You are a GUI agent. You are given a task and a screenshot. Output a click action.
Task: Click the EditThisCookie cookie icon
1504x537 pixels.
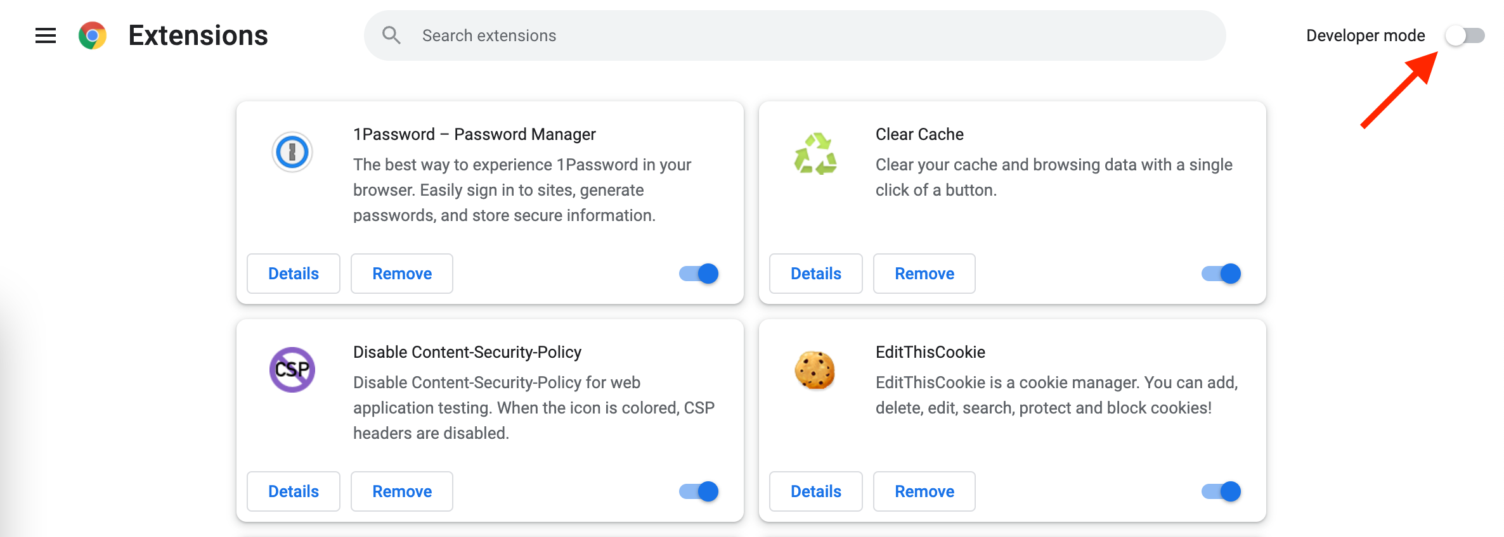pyautogui.click(x=815, y=370)
